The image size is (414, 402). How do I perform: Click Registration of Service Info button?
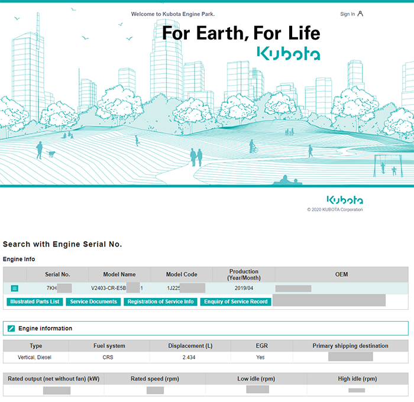[x=160, y=301]
